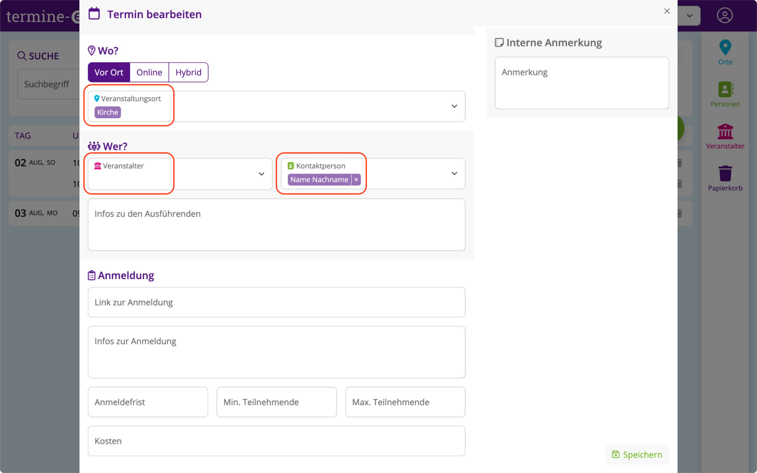Screen dimensions: 757x473
Task: Expand the Veranstalter dropdown arrow
Action: click(261, 174)
